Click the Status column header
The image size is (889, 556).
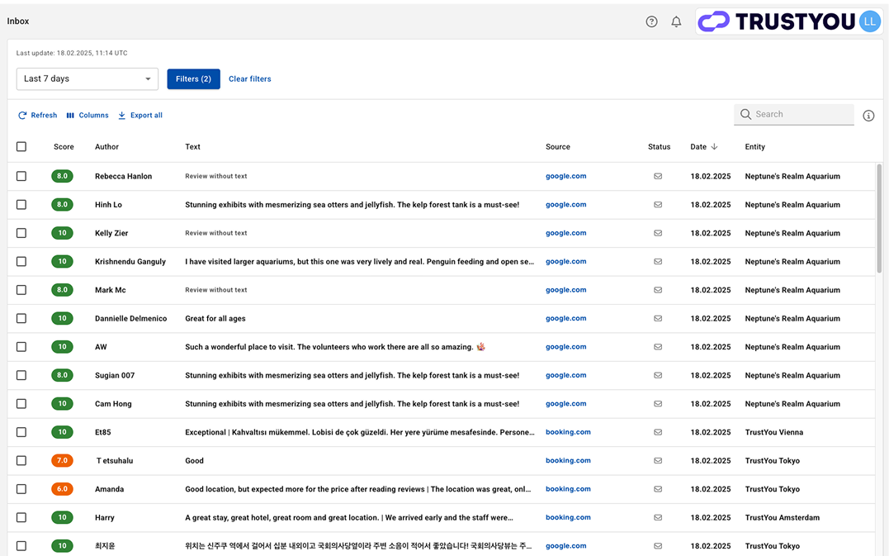pyautogui.click(x=659, y=147)
